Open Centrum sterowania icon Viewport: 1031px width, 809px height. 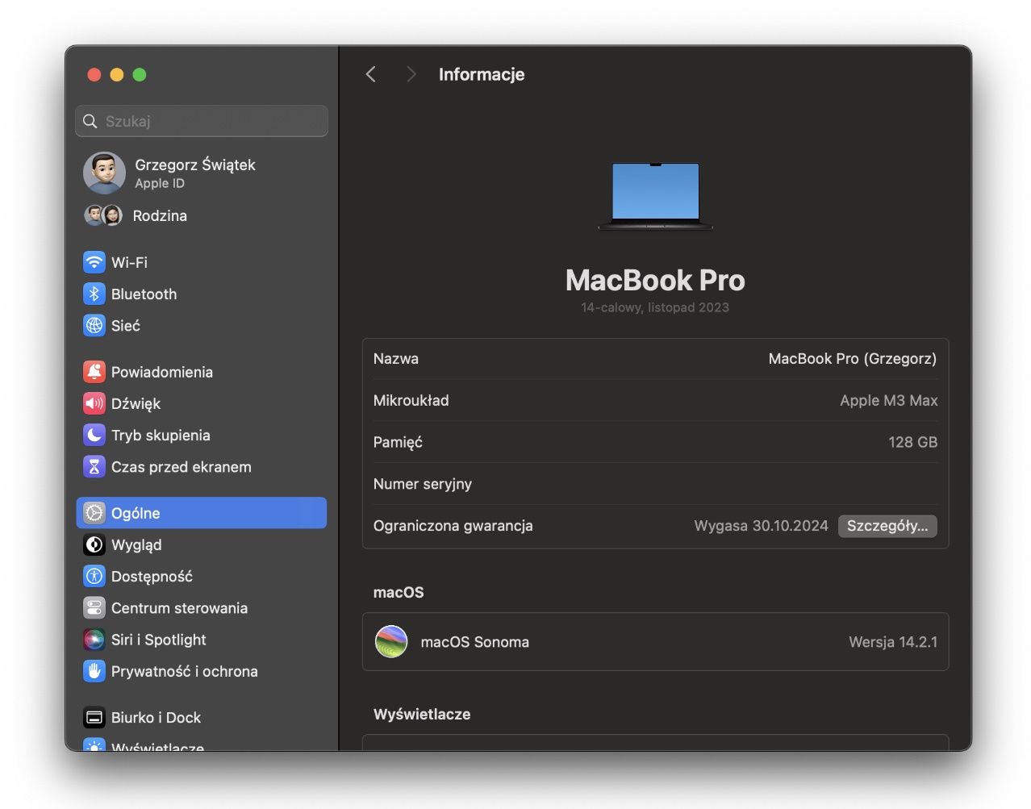coord(94,607)
